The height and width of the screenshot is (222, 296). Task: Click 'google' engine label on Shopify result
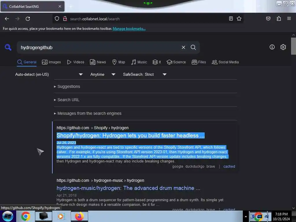tap(178, 166)
